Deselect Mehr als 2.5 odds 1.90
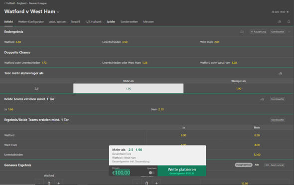The width and height of the screenshot is (294, 185). tap(128, 88)
